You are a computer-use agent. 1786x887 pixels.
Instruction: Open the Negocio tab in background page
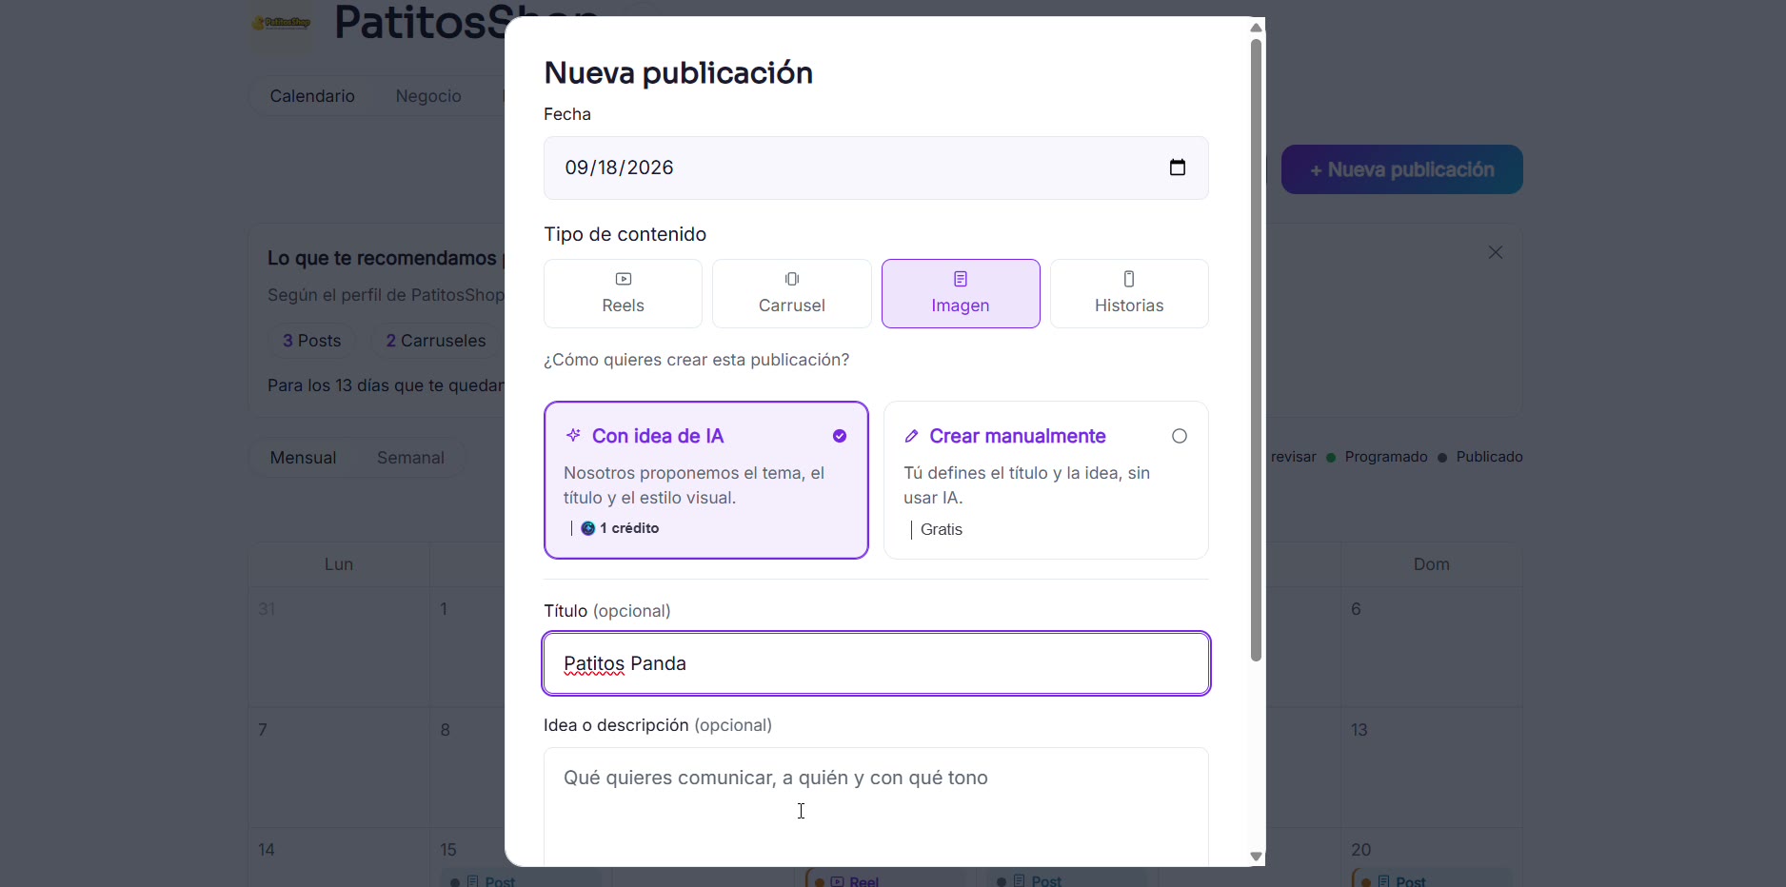[428, 96]
